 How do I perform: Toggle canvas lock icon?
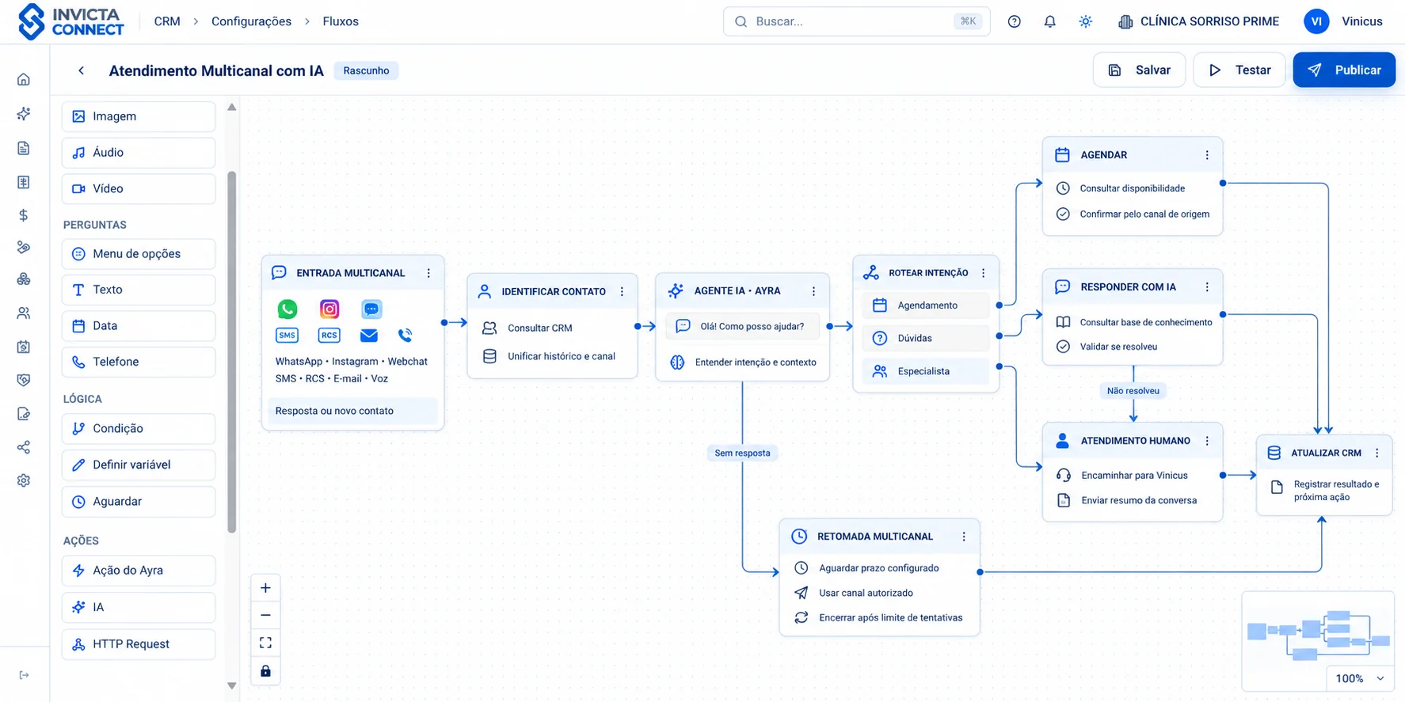265,671
